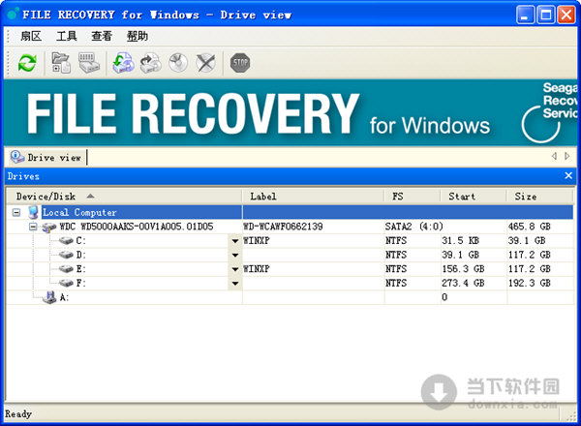Image resolution: width=581 pixels, height=426 pixels.
Task: Click the CD disc toolbar icon
Action: [x=178, y=63]
